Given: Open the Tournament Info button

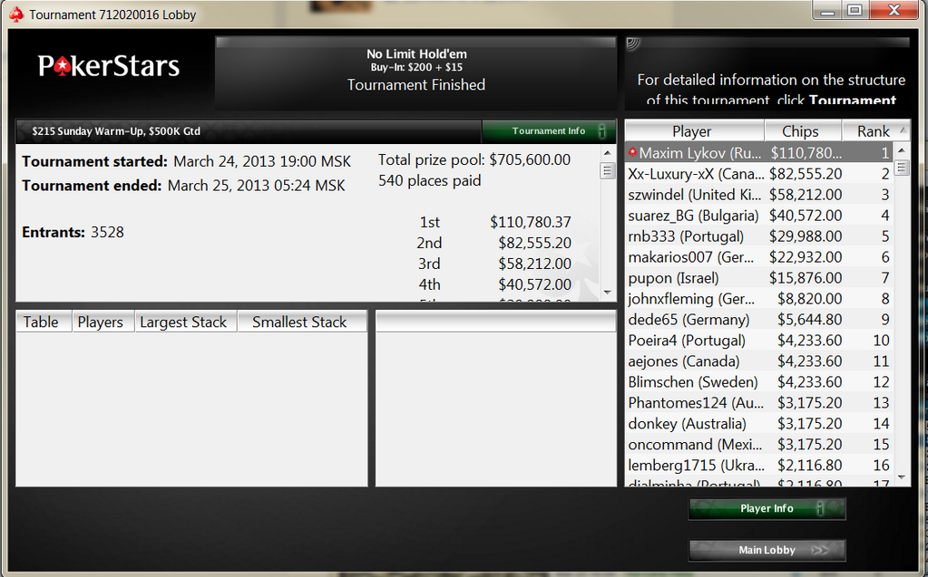Looking at the screenshot, I should tap(549, 130).
